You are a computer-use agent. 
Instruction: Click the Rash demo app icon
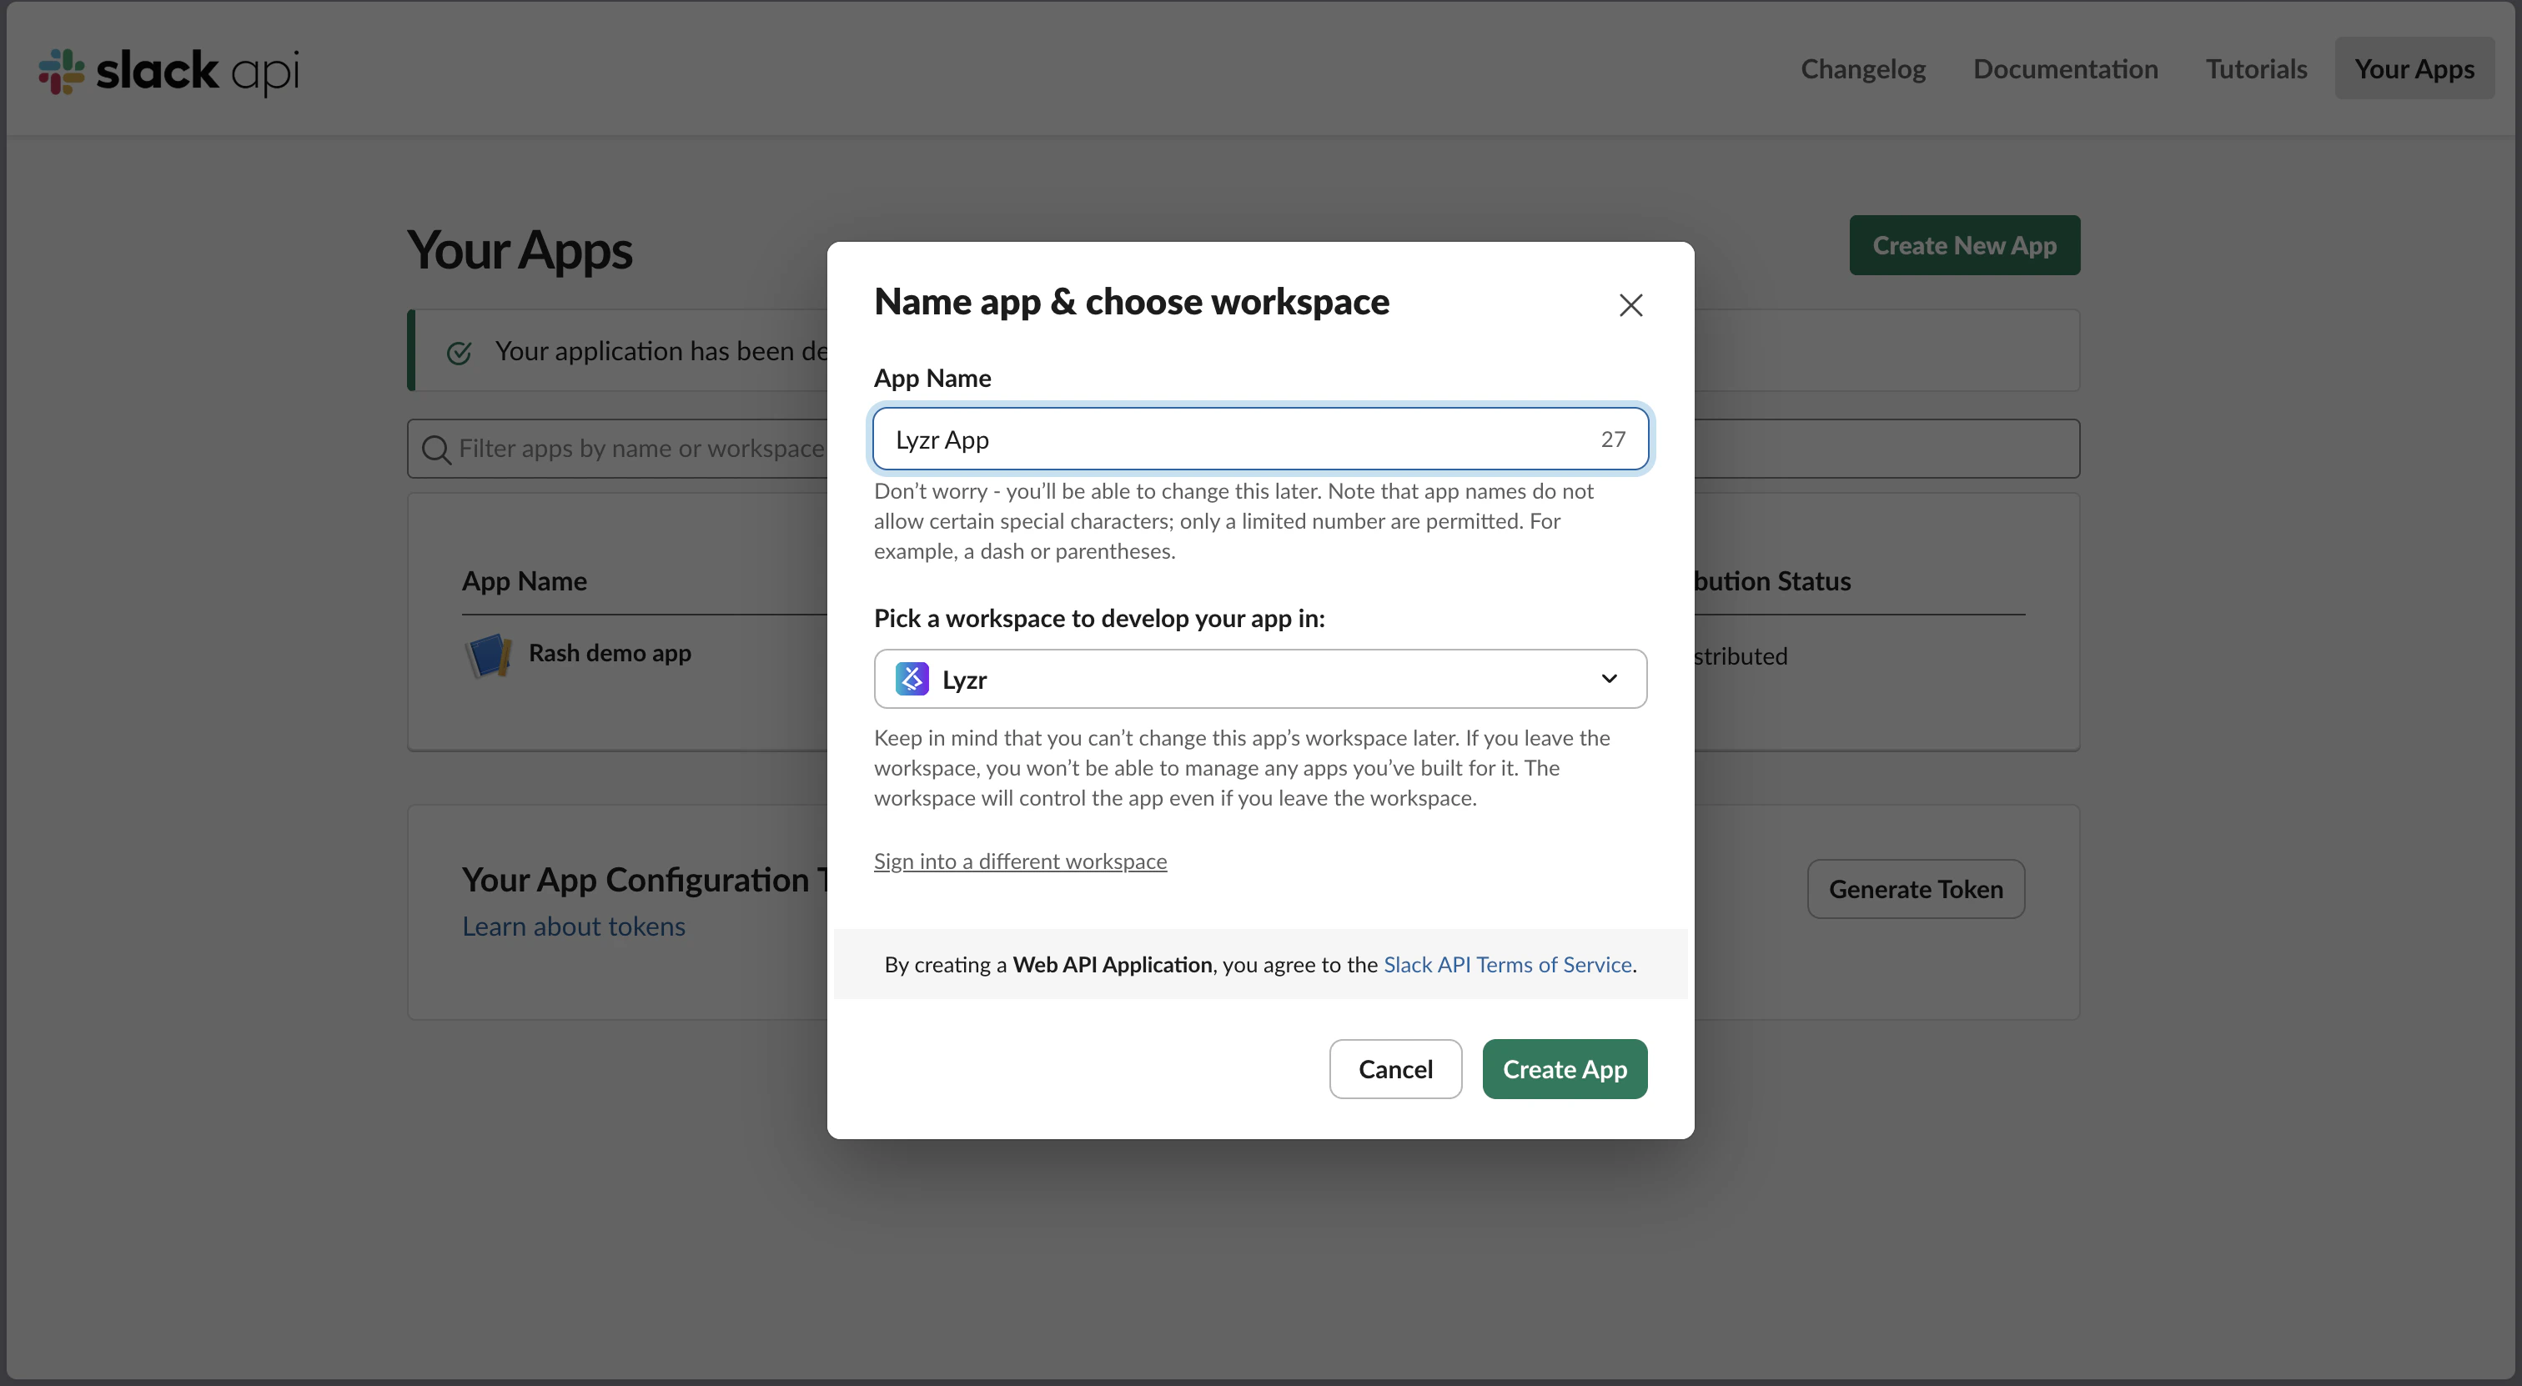click(488, 655)
